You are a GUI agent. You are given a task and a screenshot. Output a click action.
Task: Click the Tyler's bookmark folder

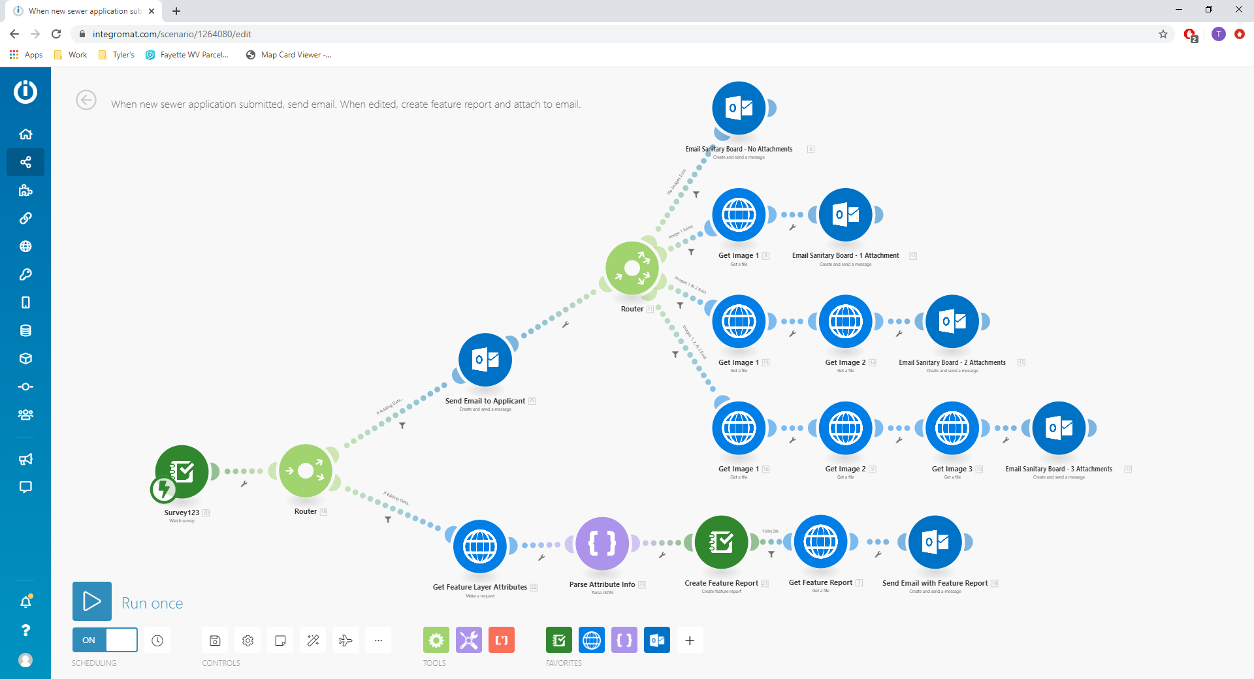[x=116, y=55]
